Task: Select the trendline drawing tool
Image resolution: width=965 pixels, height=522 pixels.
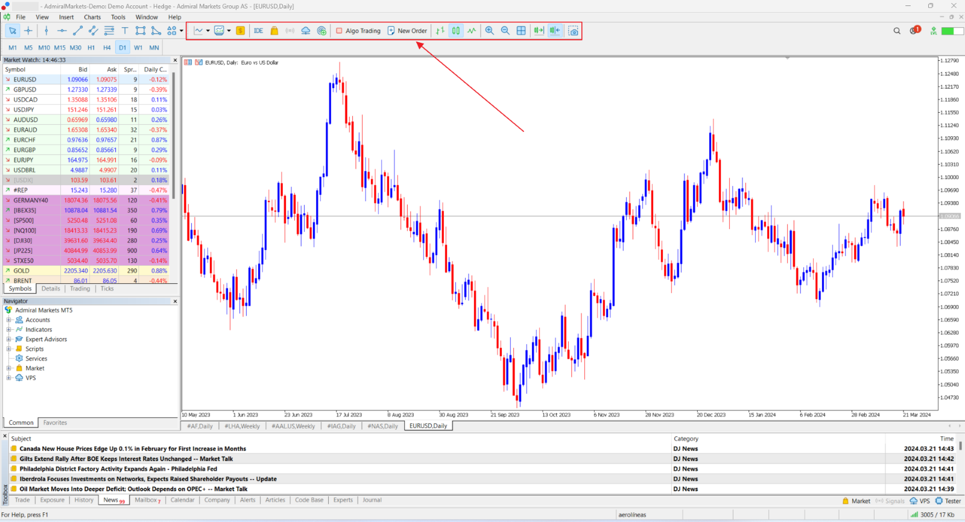Action: point(78,31)
